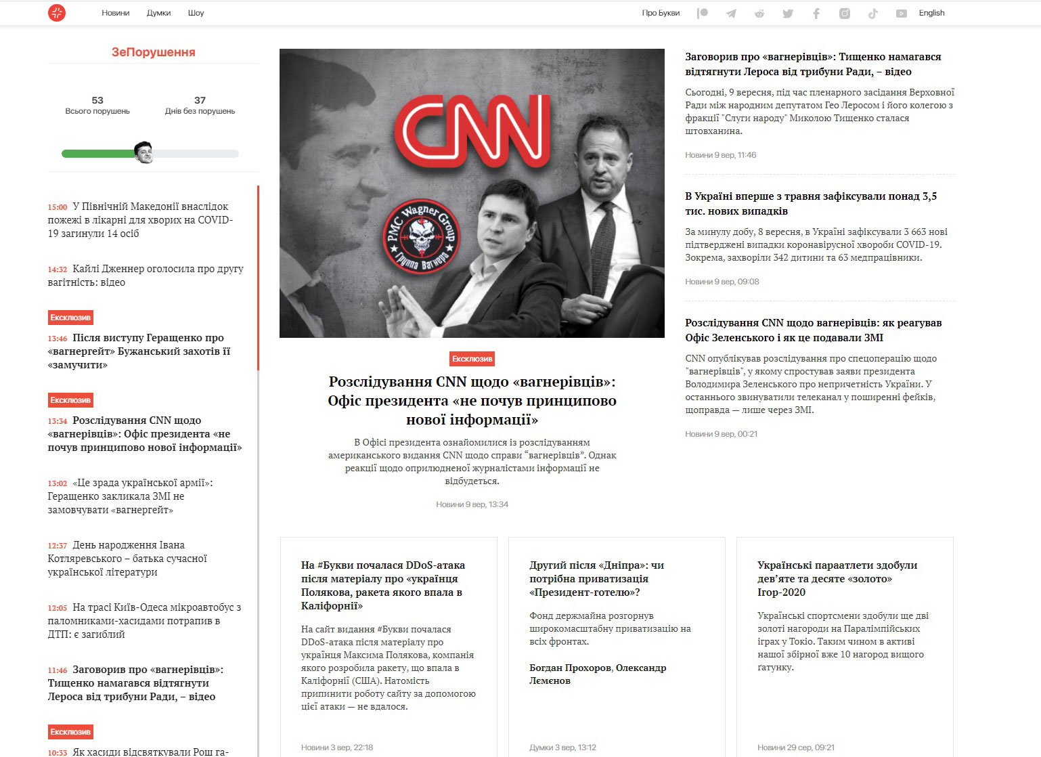
Task: Open Геращенко «зрада української армії» story
Action: coord(131,496)
